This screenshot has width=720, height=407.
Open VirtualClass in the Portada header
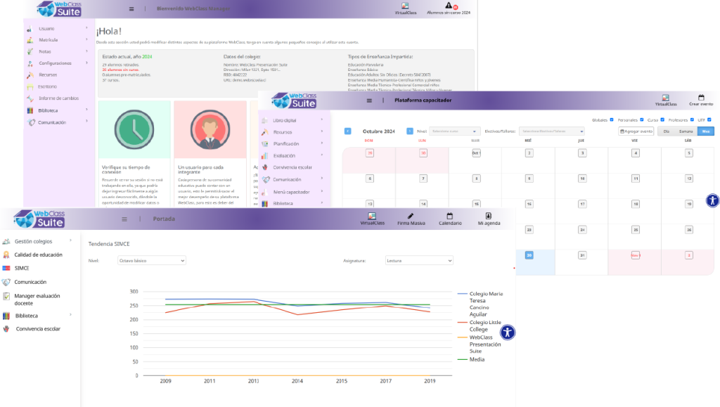(372, 219)
